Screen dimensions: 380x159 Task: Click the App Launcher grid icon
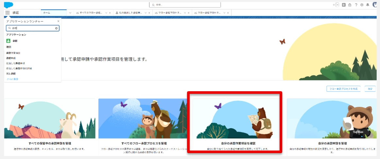coord(8,13)
